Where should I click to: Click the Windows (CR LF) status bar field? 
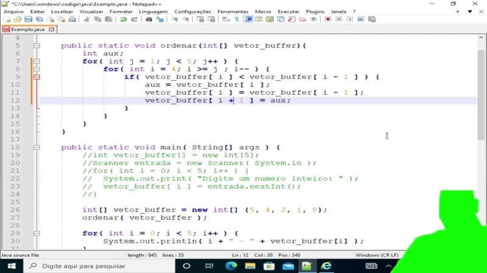(377, 255)
